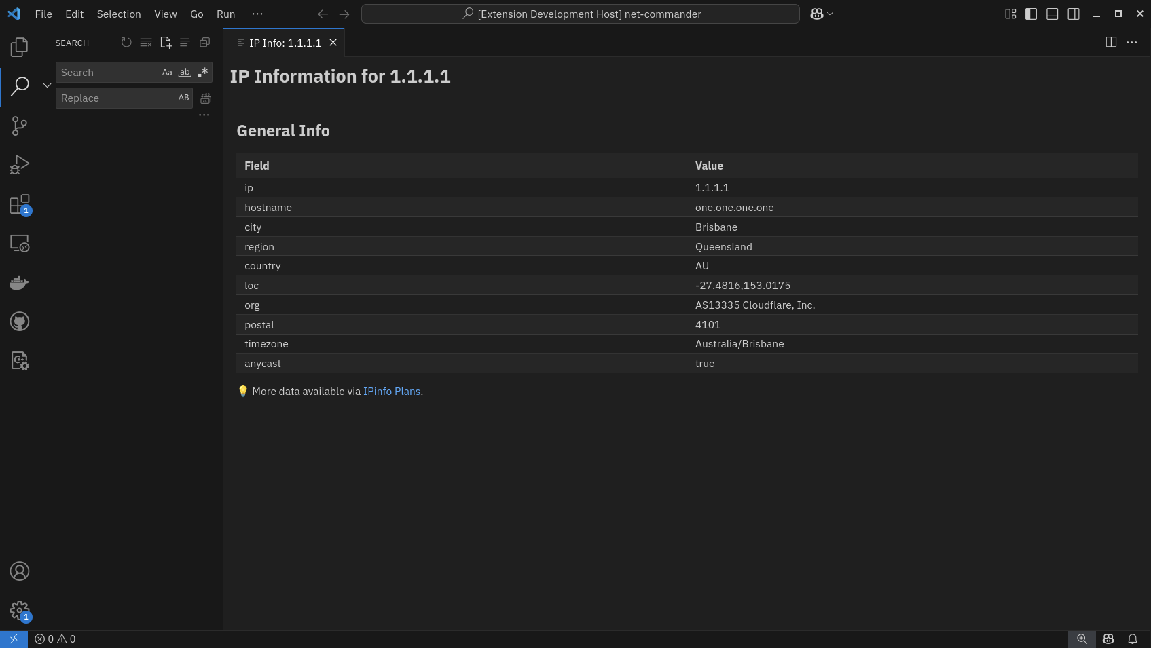Customize layout icon in title bar
This screenshot has height=648, width=1151.
point(1010,14)
